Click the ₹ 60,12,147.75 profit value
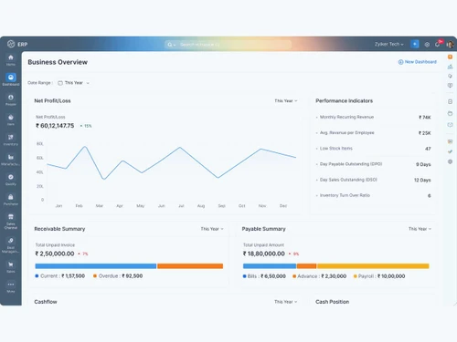The image size is (457, 342). point(55,126)
